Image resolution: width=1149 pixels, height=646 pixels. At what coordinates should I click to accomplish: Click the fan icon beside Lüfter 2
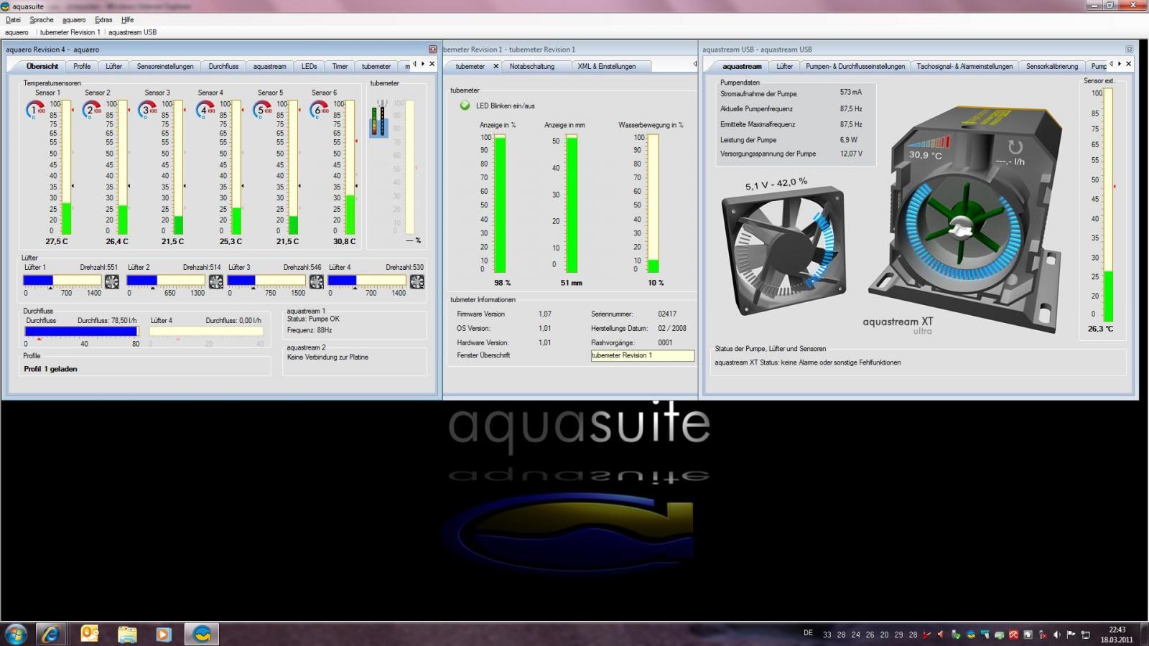pos(215,281)
